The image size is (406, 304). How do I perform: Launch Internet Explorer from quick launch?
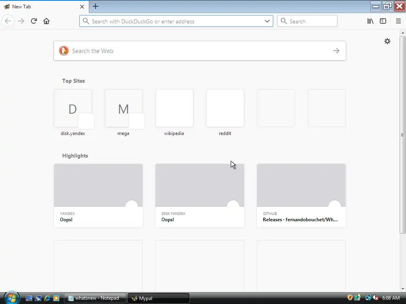tap(47, 298)
